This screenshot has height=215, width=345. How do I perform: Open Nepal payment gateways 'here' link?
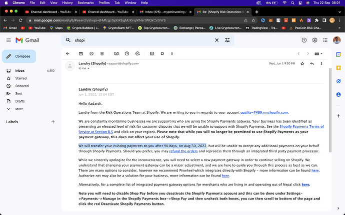[305, 185]
